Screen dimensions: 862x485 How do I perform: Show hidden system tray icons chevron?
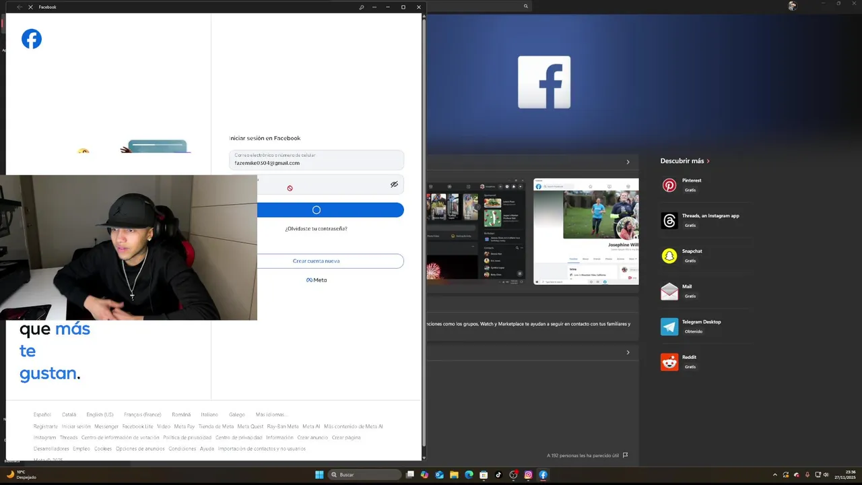click(775, 475)
